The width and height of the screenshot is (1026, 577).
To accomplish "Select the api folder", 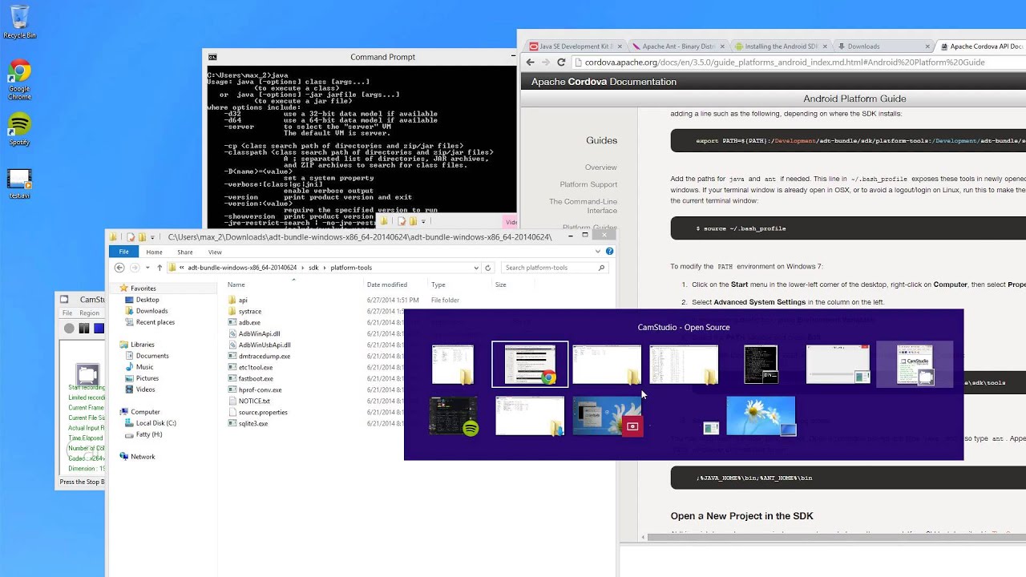I will pyautogui.click(x=243, y=301).
